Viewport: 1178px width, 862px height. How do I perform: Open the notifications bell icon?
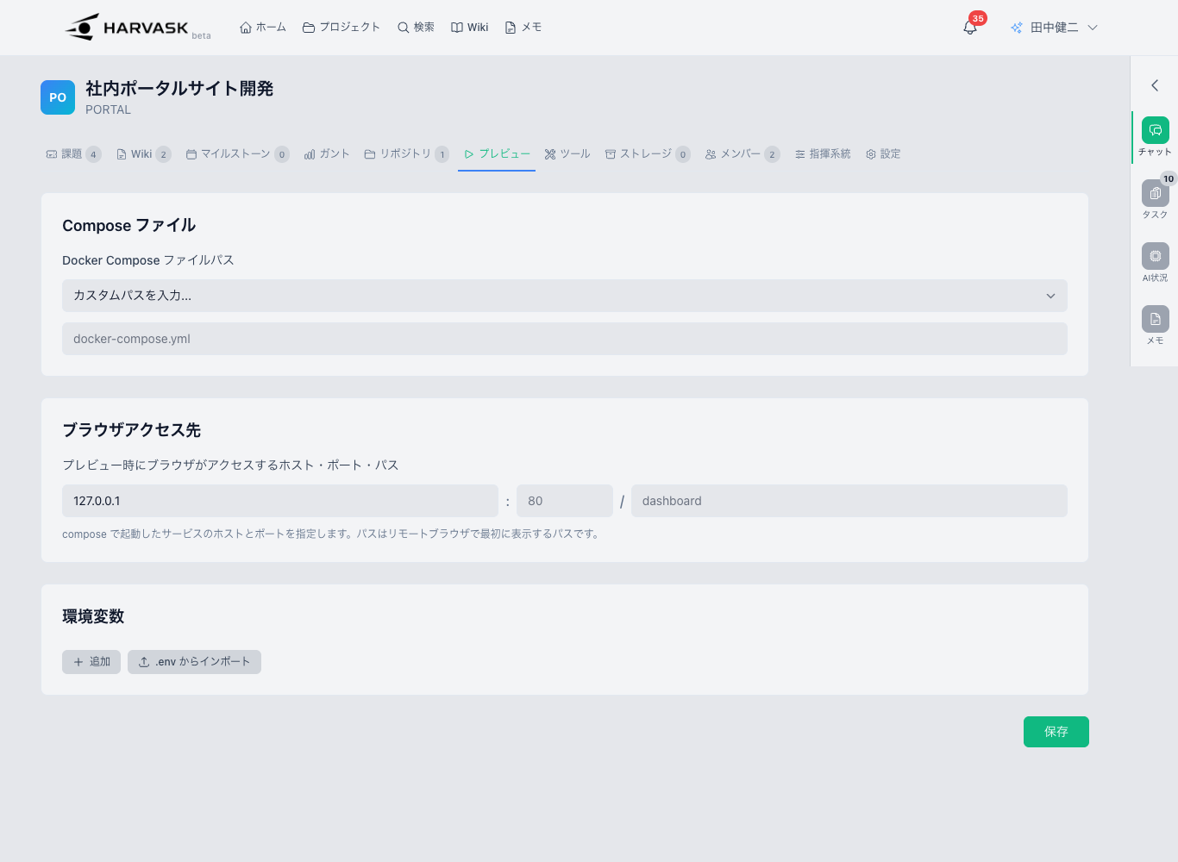(x=970, y=28)
